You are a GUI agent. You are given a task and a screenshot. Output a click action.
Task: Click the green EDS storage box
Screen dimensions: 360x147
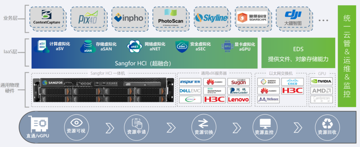coord(298,53)
